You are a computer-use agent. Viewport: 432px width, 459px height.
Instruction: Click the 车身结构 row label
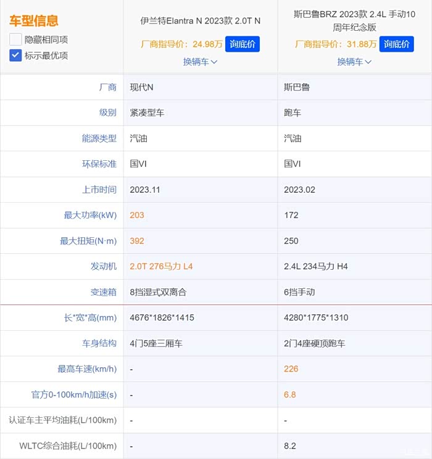[x=99, y=343]
